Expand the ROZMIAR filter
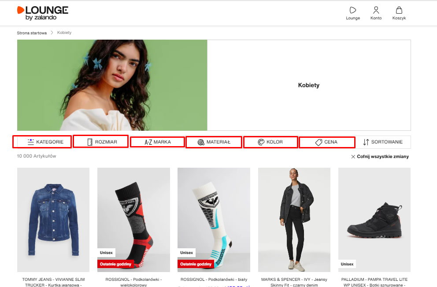This screenshot has height=287, width=437. click(x=100, y=142)
